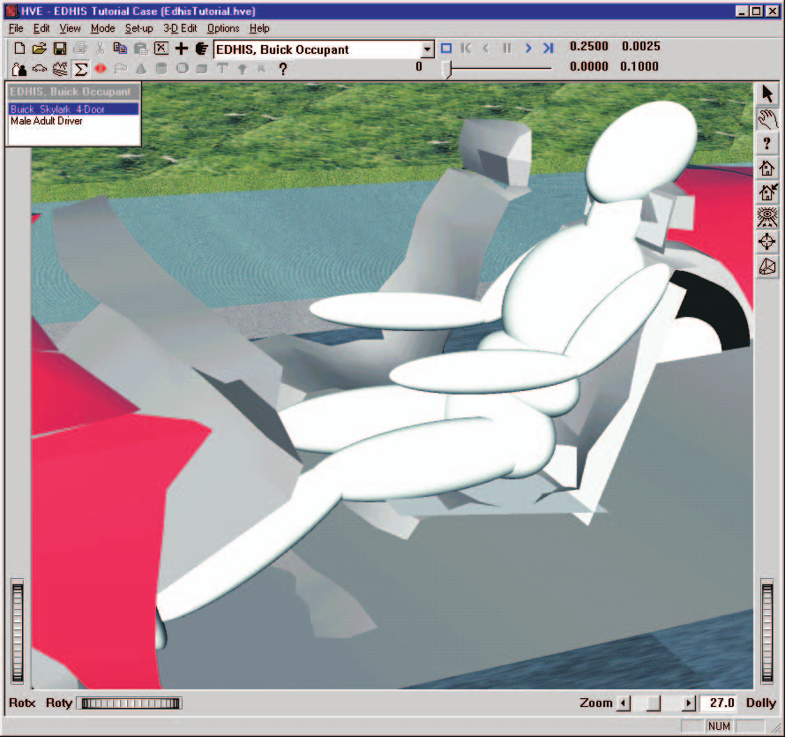
Task: Select Male Adult Driver in object list
Action: tap(47, 121)
